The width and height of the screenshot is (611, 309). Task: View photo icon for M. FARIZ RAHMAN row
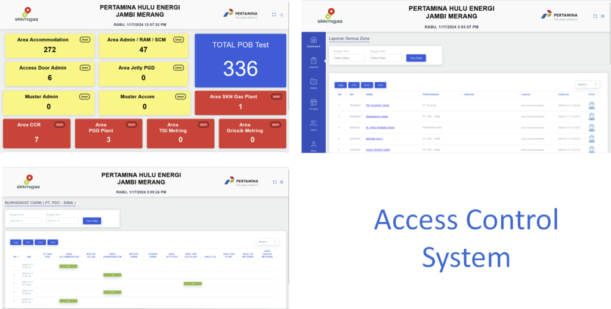(591, 127)
